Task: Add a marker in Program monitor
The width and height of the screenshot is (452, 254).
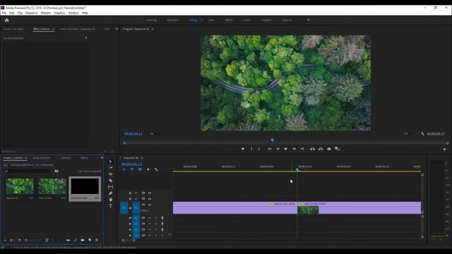Action: tap(243, 149)
